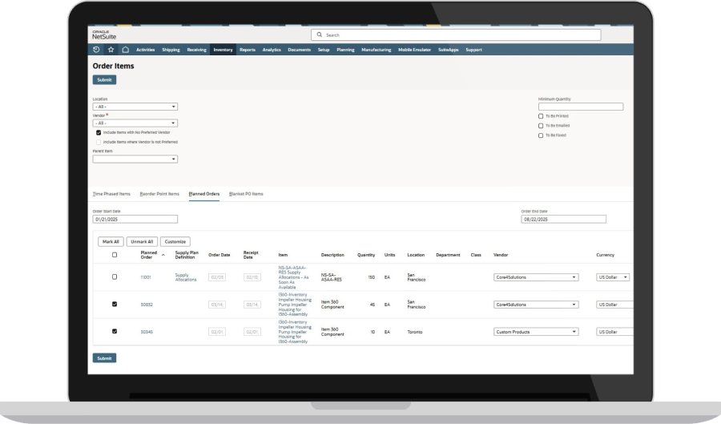This screenshot has height=424, width=721.
Task: Click the Planned Order sort arrow
Action: 163,255
